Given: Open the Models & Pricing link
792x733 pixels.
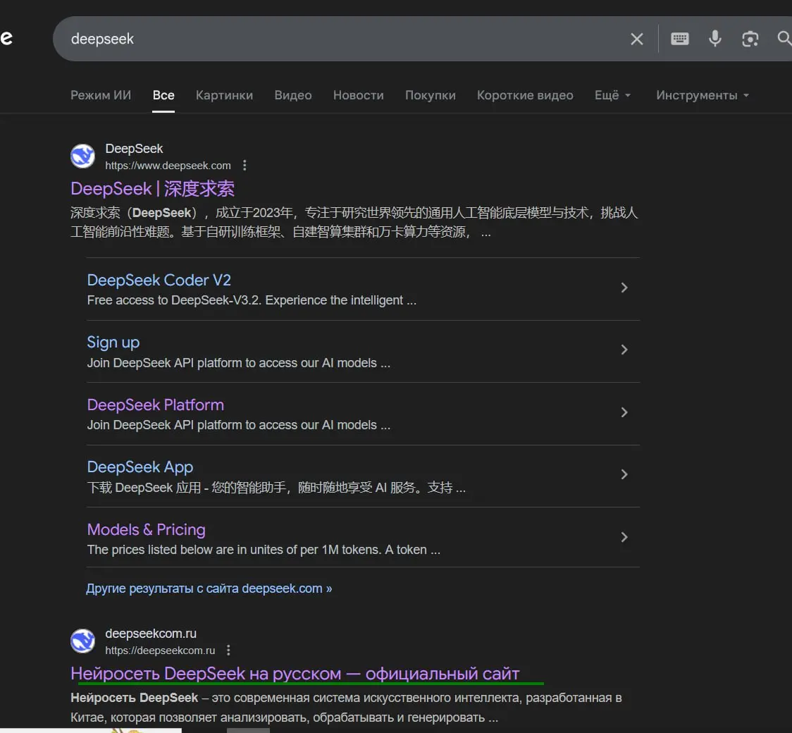Looking at the screenshot, I should coord(147,529).
